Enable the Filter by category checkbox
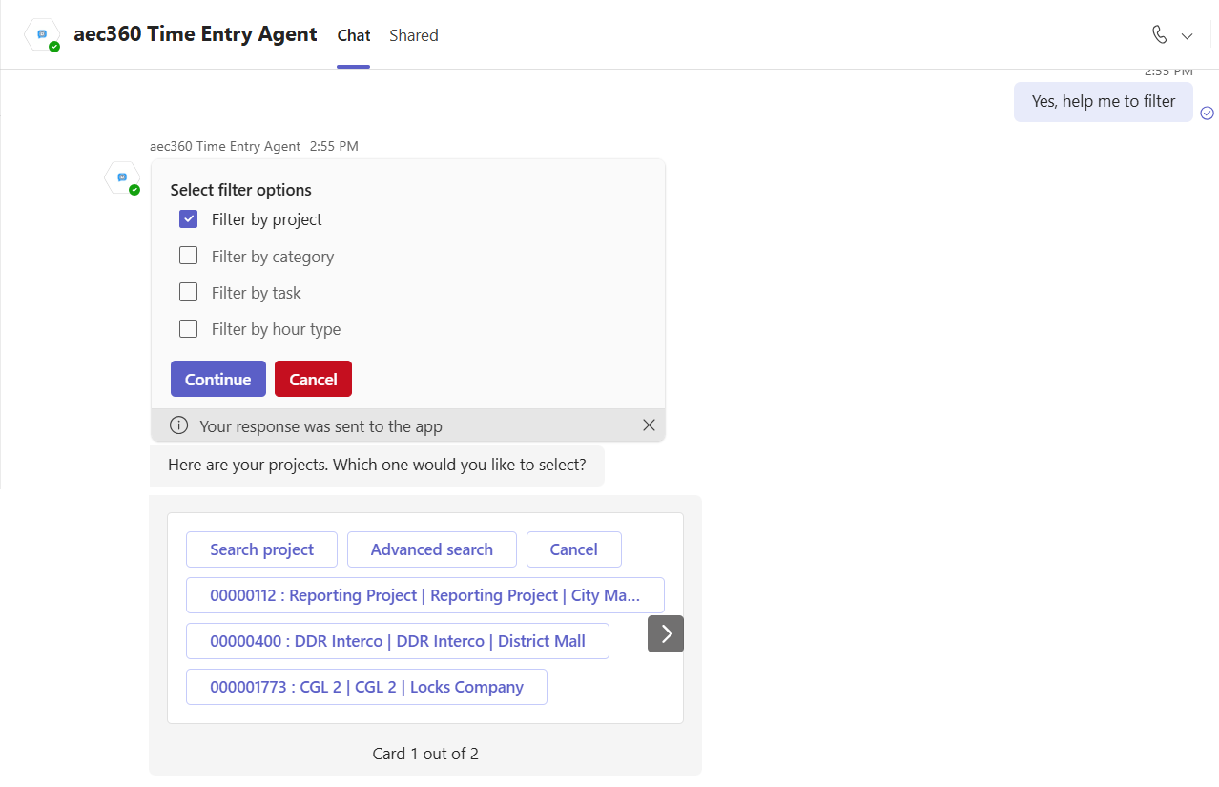Screen dimensions: 1219x787 [189, 256]
